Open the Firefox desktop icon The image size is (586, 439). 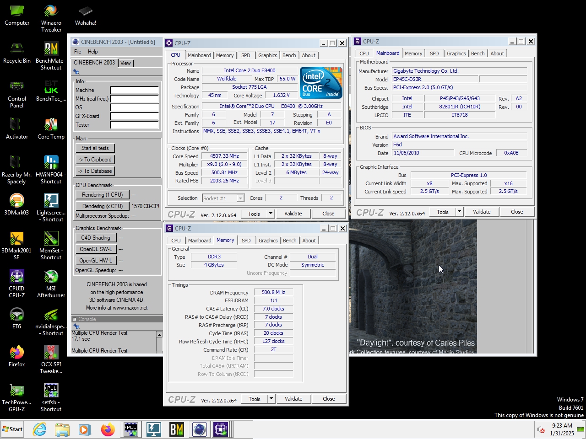coord(17,356)
